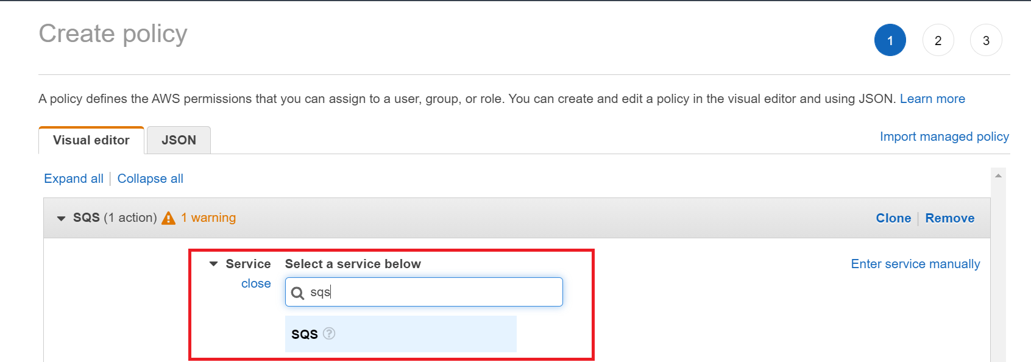Click the orange warning triangle icon

click(x=168, y=218)
